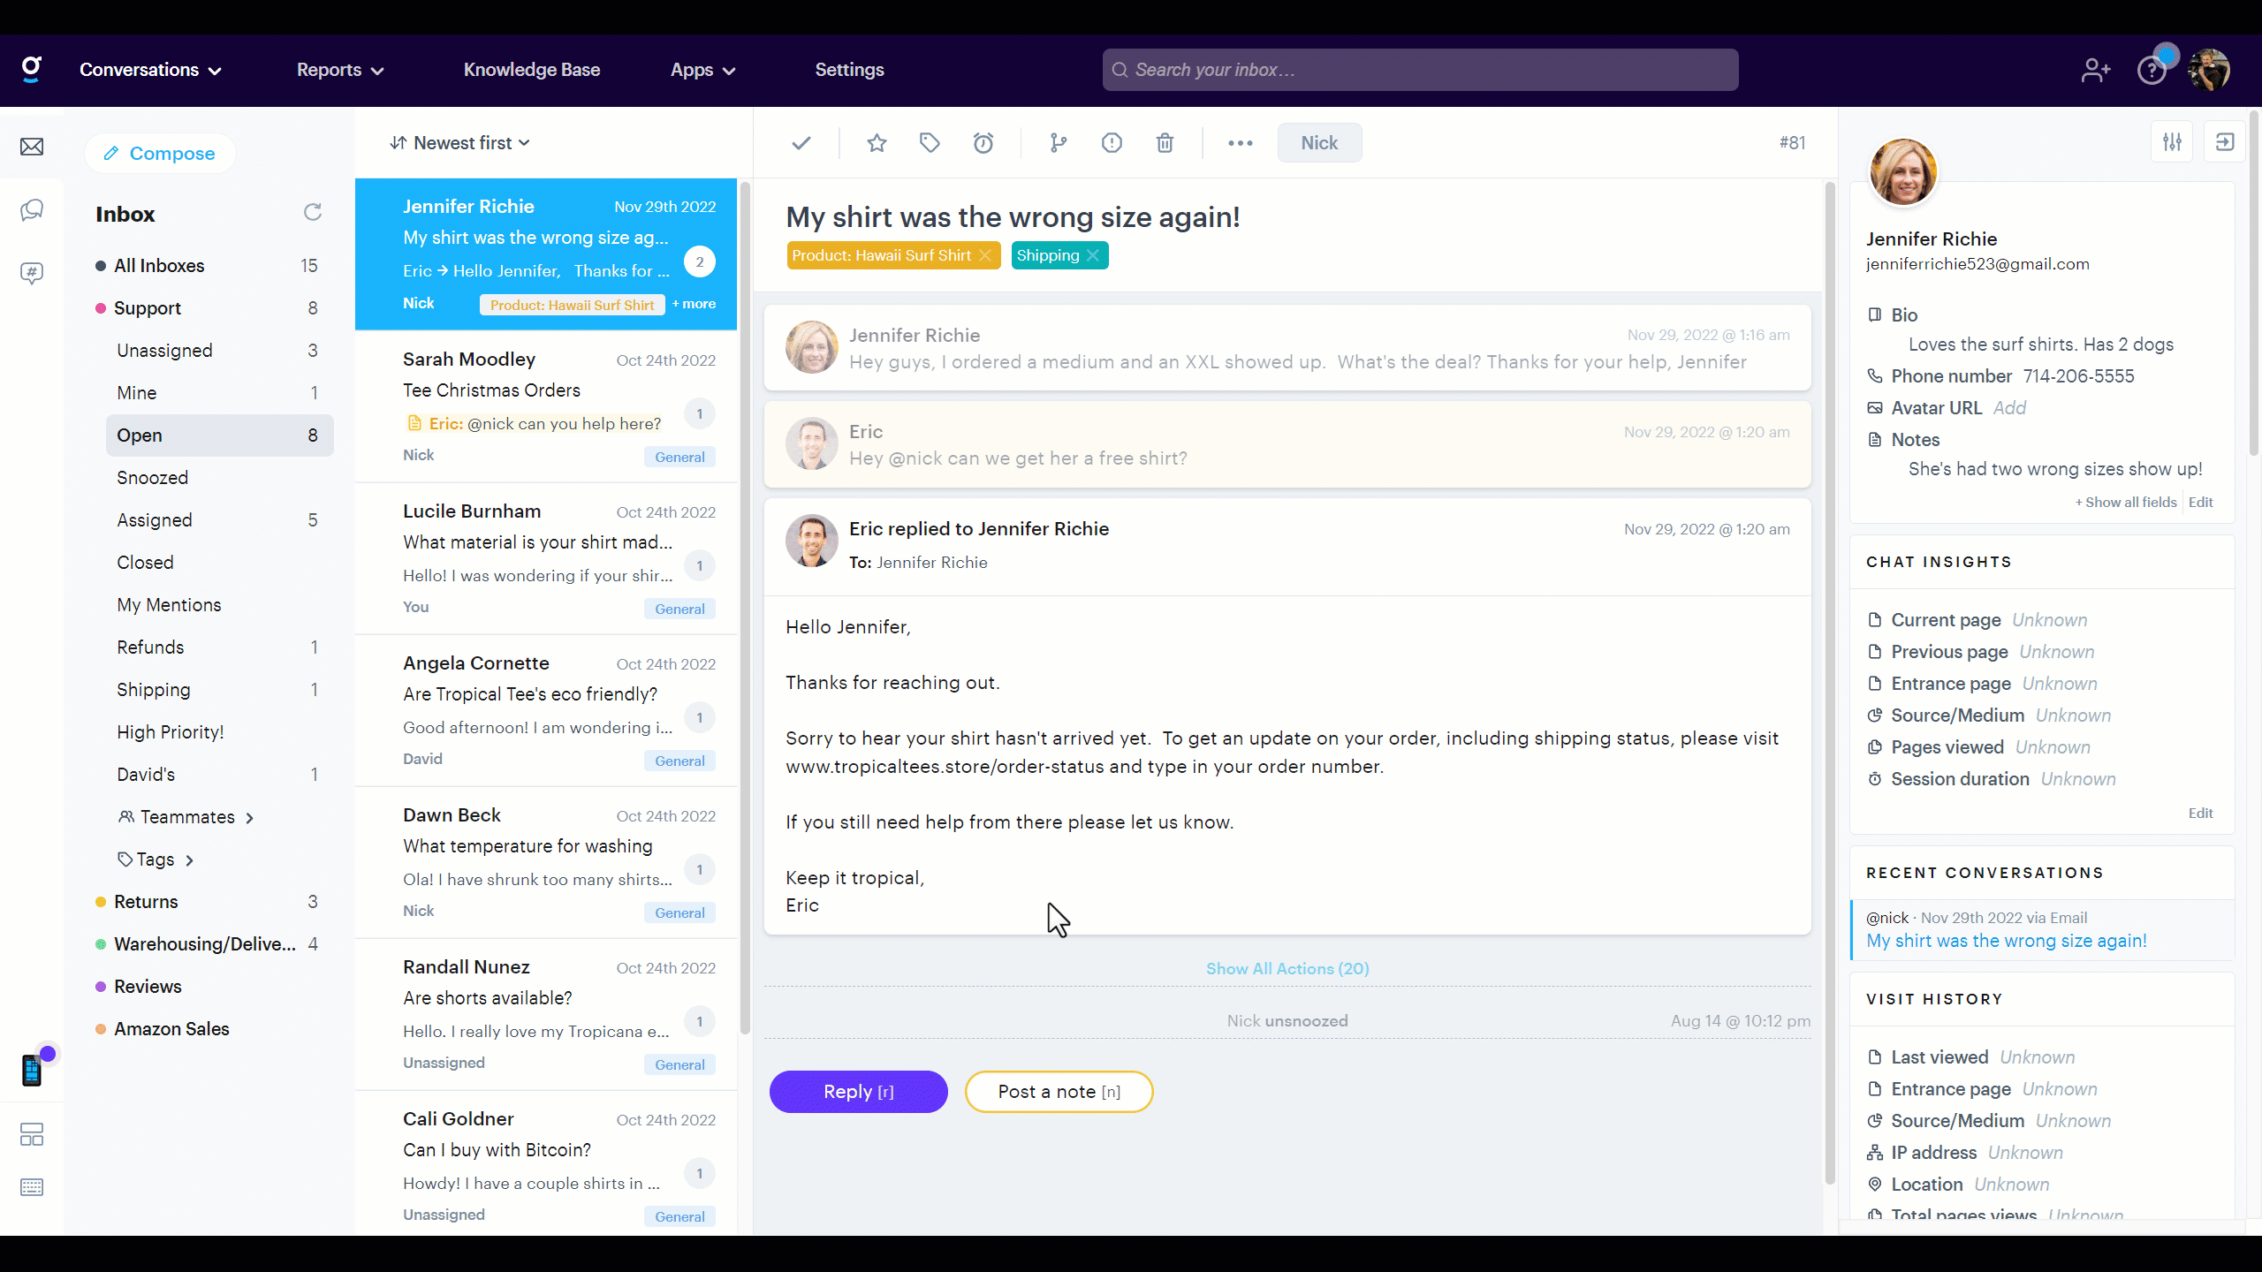Delete conversation with trash icon
The width and height of the screenshot is (2262, 1272).
1165,143
